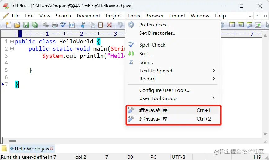269x160 pixels.
Task: Click line number 4 in the gutter
Action: click(6, 63)
